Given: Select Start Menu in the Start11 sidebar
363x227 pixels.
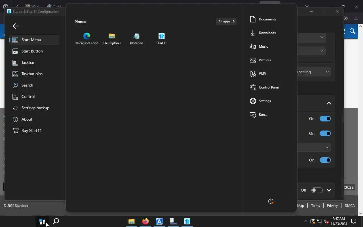Looking at the screenshot, I should [x=34, y=40].
